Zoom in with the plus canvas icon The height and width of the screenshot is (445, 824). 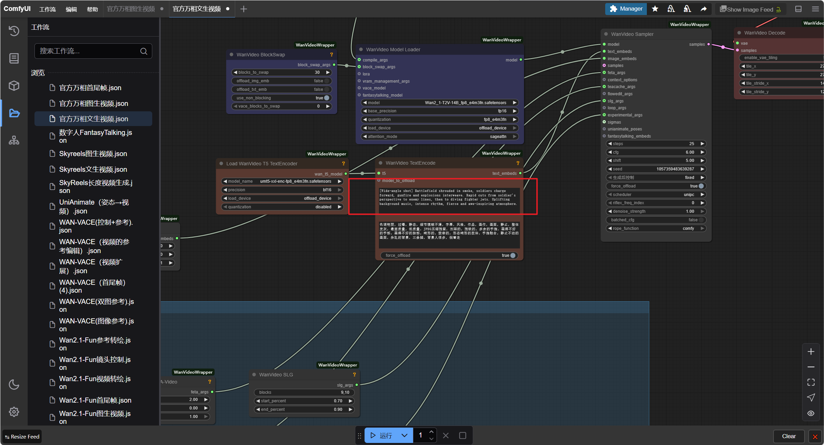pos(811,352)
